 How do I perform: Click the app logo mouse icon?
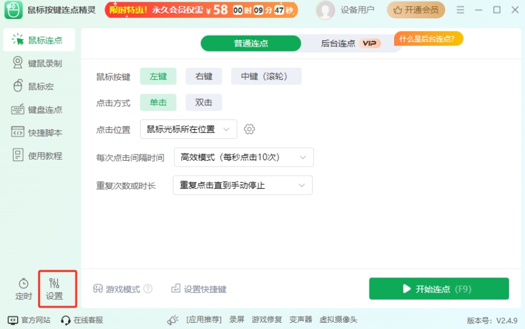tap(13, 10)
